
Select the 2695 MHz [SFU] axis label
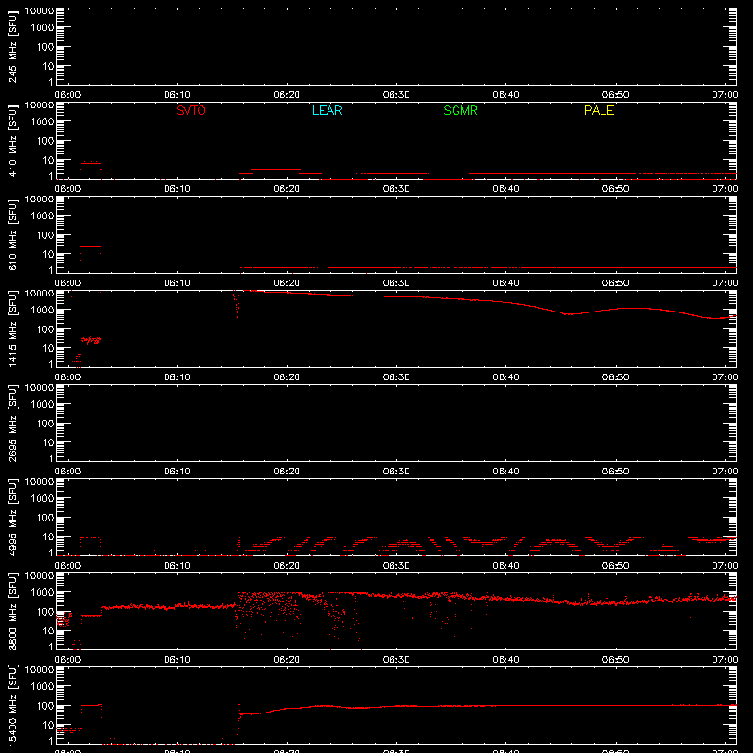coord(13,423)
